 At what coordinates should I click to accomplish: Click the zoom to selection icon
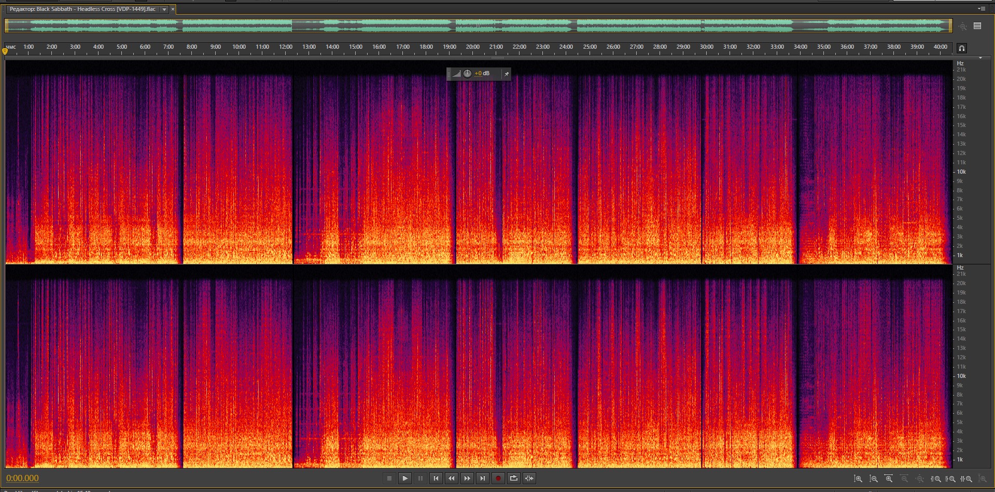(x=967, y=479)
